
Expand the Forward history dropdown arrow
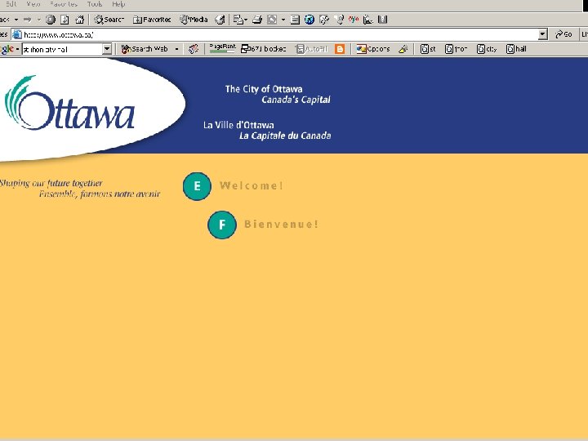tap(38, 20)
